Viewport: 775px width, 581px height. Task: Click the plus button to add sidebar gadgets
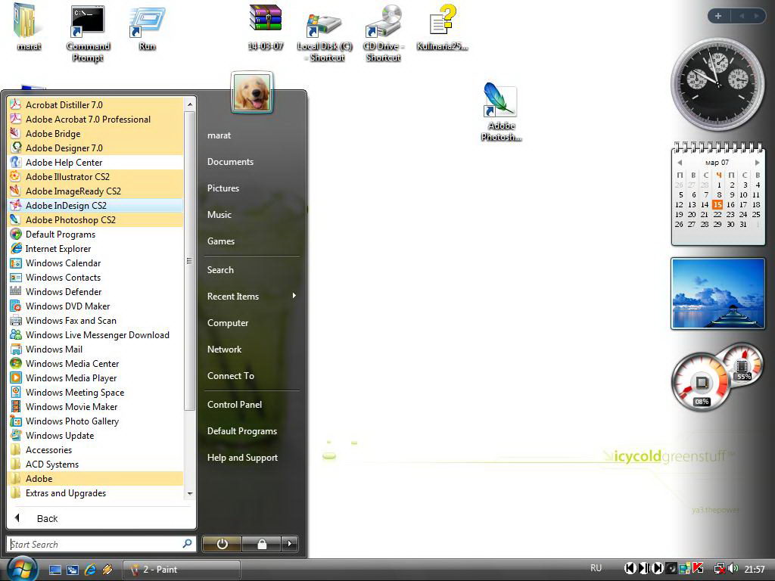coord(718,16)
